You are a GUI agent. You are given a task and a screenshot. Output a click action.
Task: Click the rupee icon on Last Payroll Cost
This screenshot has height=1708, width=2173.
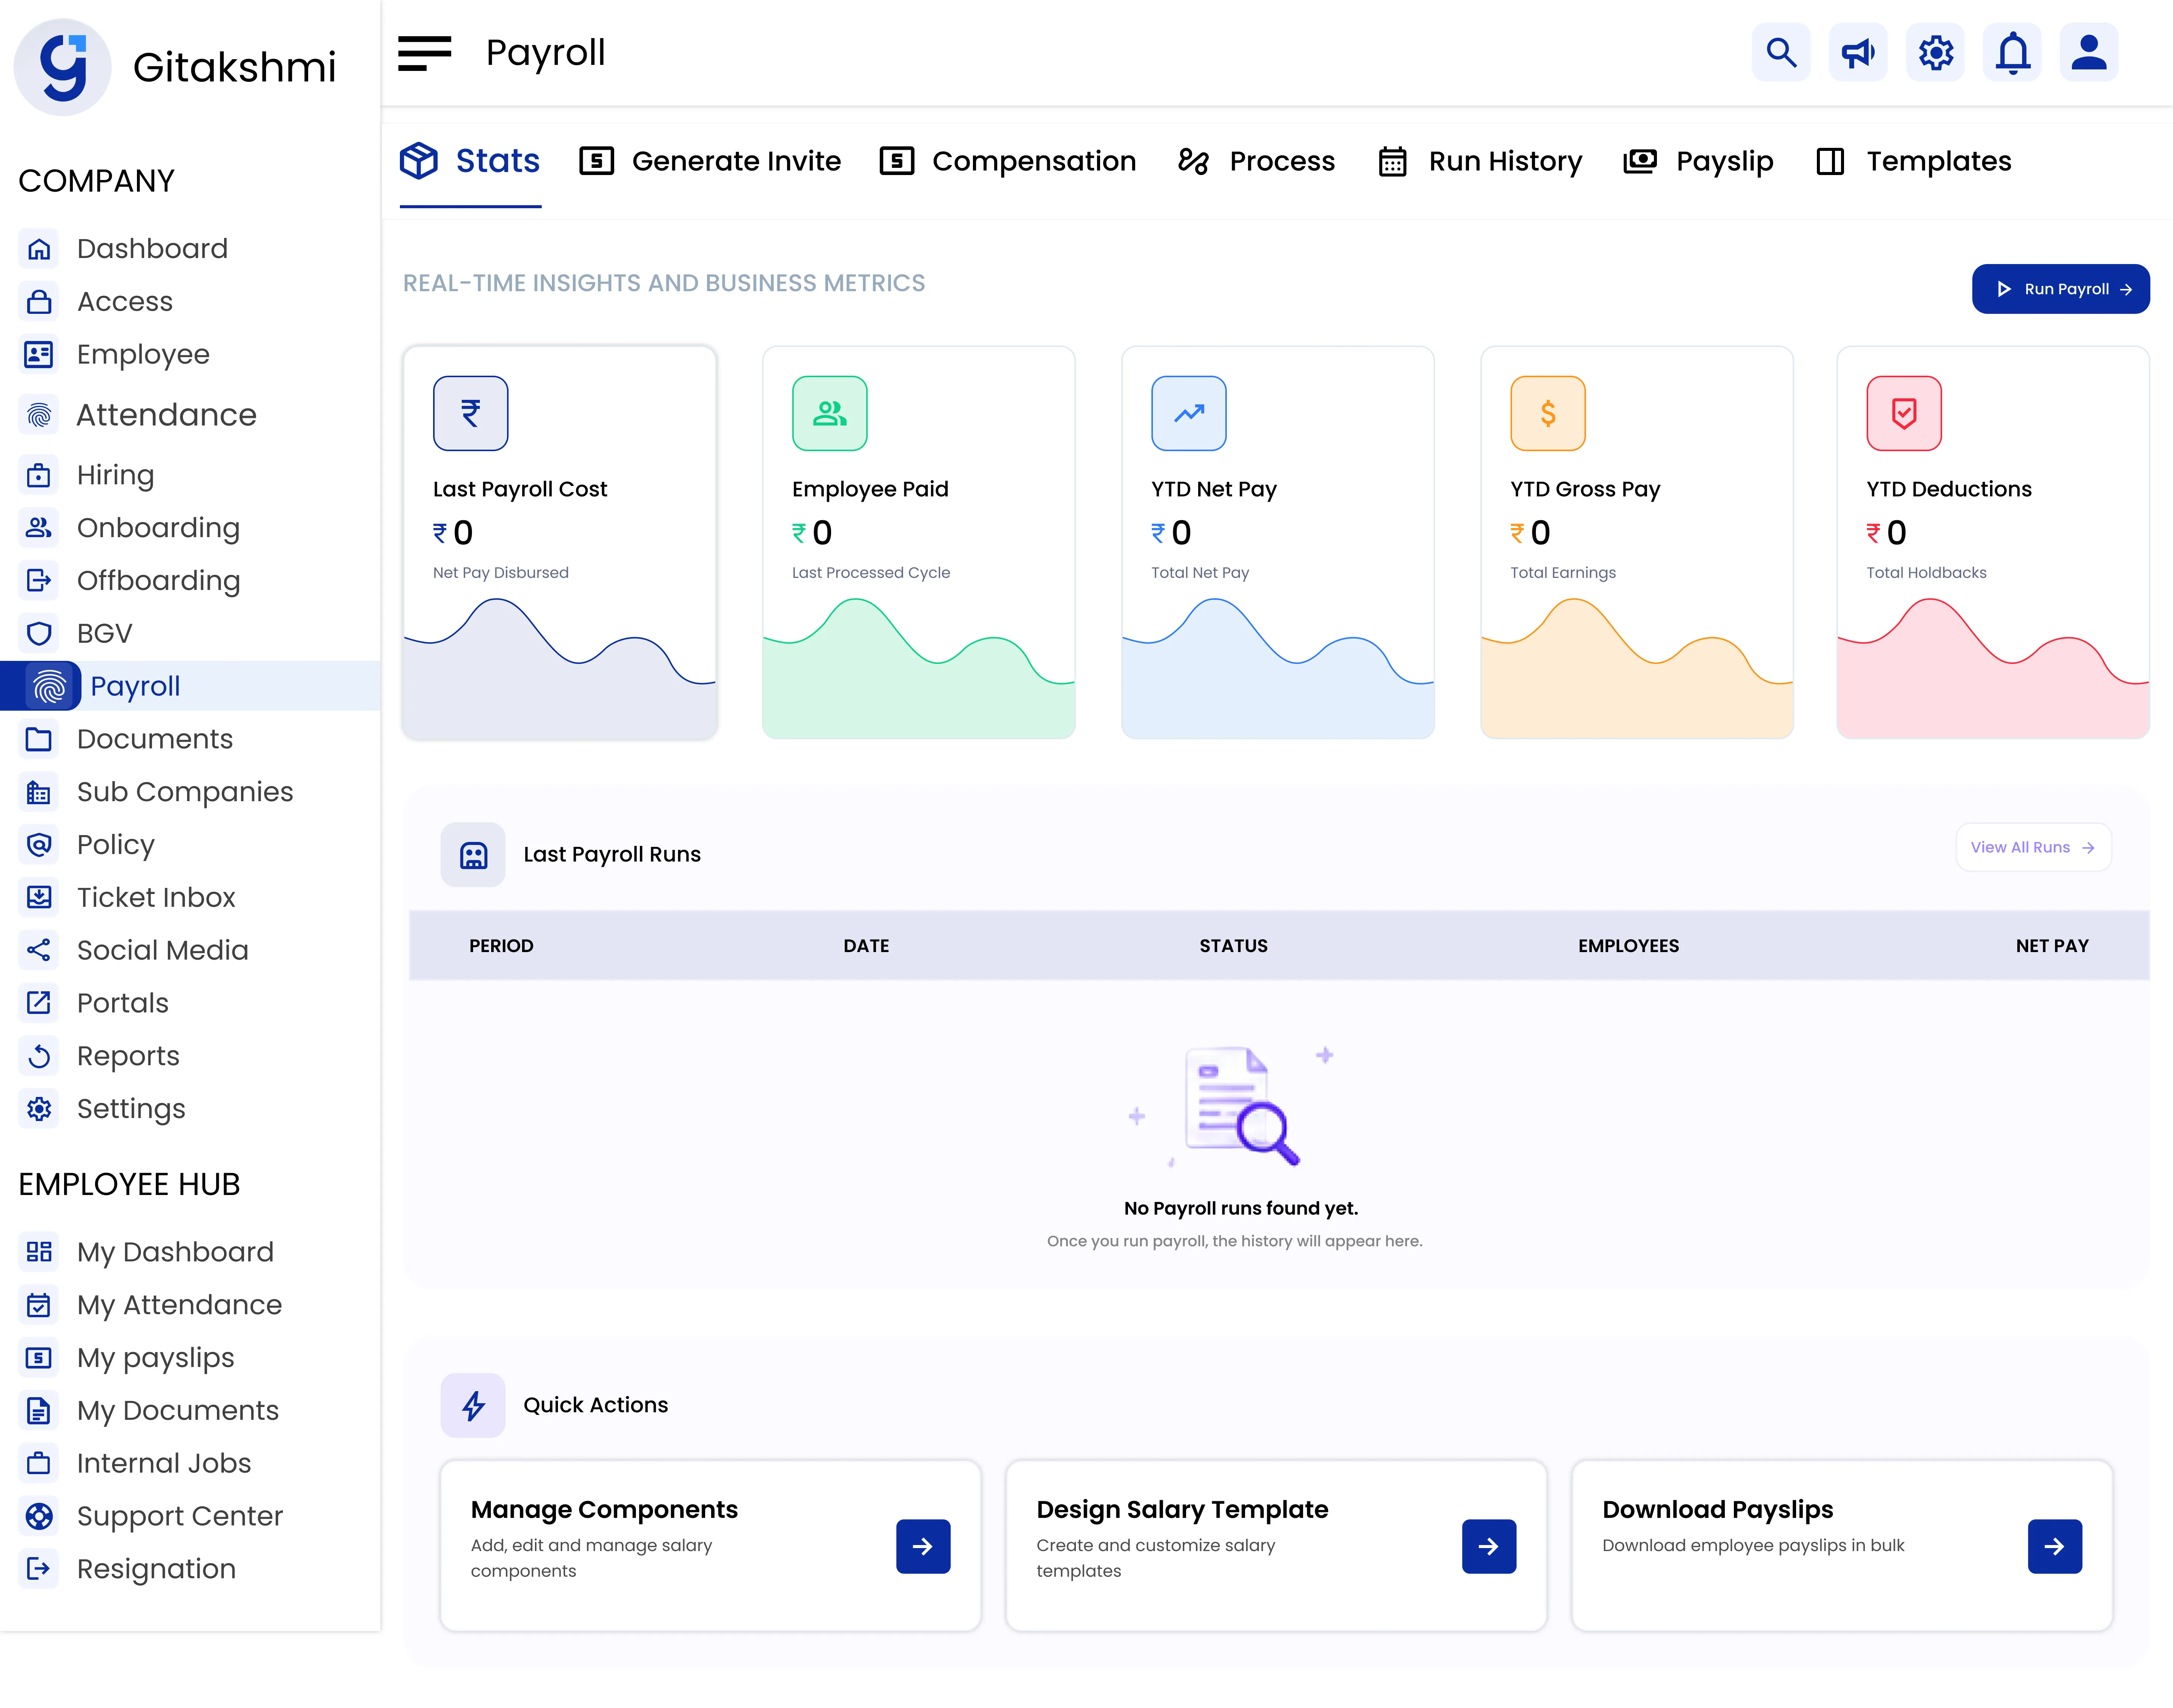pyautogui.click(x=470, y=413)
